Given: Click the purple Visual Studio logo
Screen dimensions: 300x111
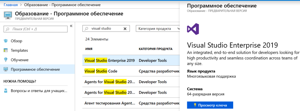Looking at the screenshot, I should point(193,29).
